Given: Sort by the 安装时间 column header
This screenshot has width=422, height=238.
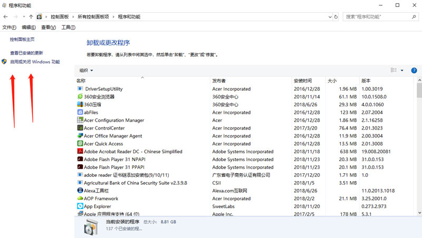Looking at the screenshot, I should (309, 81).
